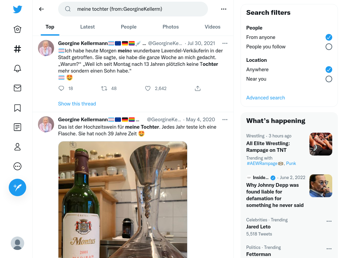The image size is (344, 258).
Task: Open Bookmarks in the sidebar
Action: (17, 108)
